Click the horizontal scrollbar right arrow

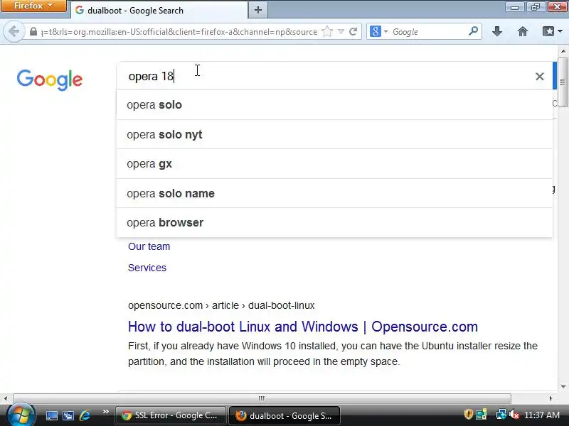pyautogui.click(x=551, y=398)
